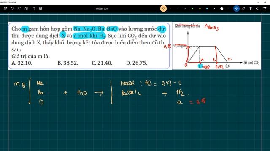Select the ruler tool
The image size is (270, 151).
[243, 8]
